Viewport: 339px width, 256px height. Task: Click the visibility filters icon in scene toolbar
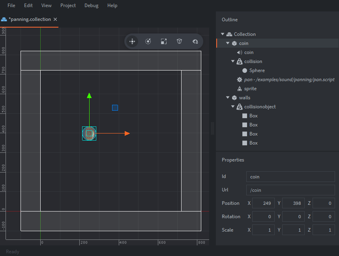pyautogui.click(x=195, y=41)
